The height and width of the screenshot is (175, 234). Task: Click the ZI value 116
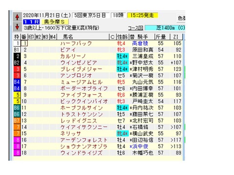pos(177,82)
